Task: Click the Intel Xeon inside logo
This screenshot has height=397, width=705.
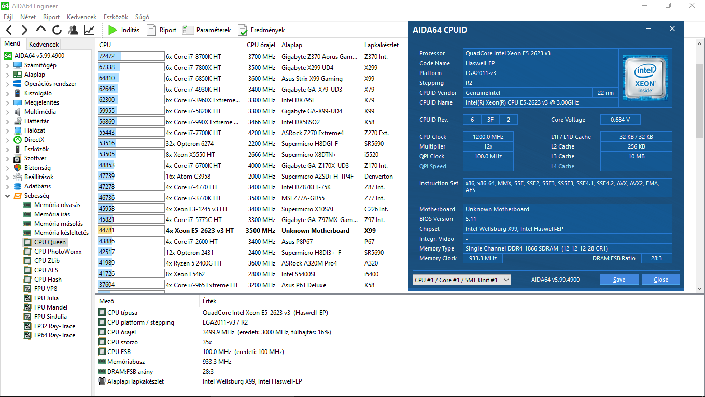Action: click(645, 78)
